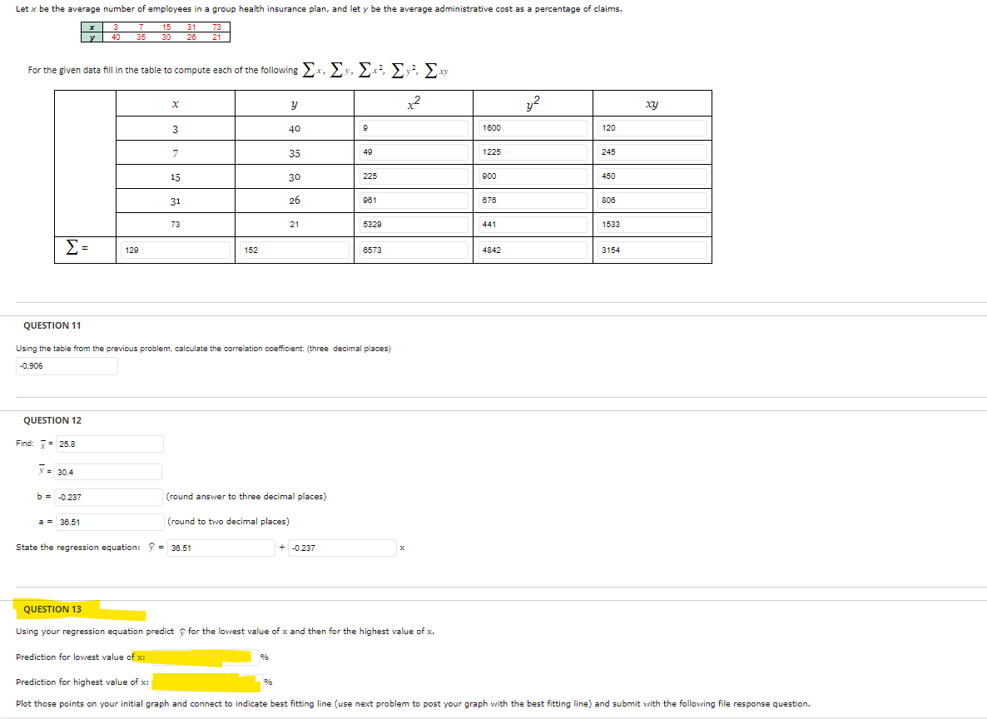
Task: Select the xy field containing 806
Action: pos(651,200)
